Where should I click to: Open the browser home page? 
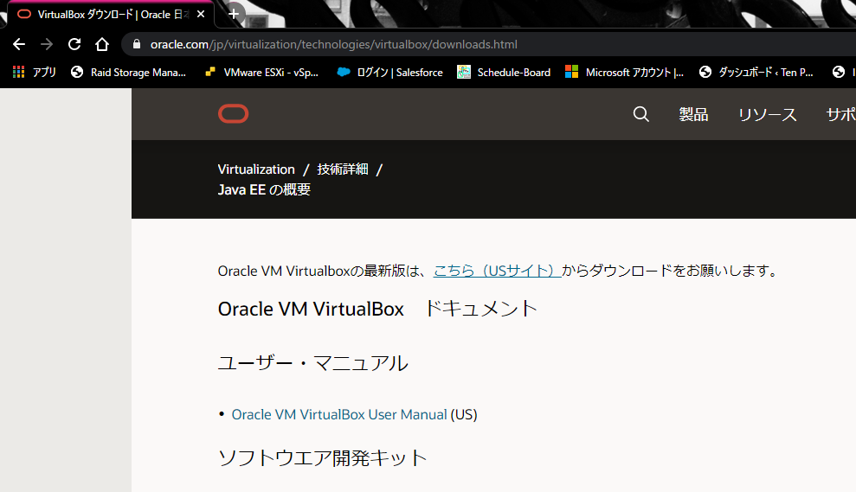pyautogui.click(x=102, y=44)
